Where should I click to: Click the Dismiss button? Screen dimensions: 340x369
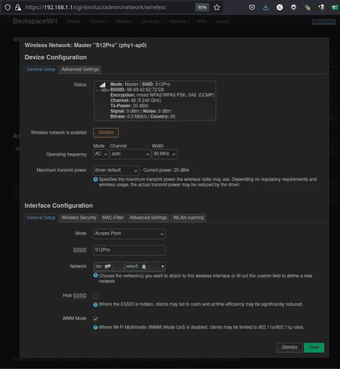(x=289, y=347)
